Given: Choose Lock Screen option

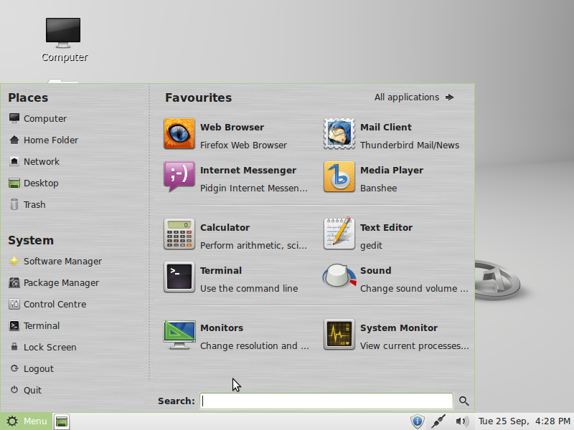Looking at the screenshot, I should click(x=42, y=348).
